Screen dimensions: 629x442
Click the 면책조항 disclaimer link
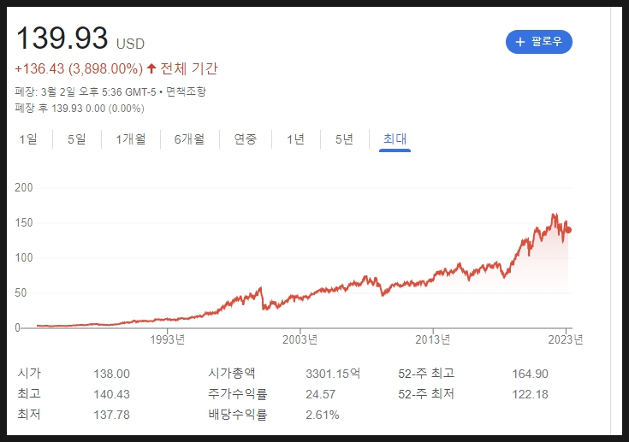tap(186, 91)
